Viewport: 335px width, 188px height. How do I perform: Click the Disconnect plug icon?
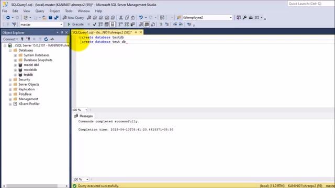pyautogui.click(x=28, y=39)
